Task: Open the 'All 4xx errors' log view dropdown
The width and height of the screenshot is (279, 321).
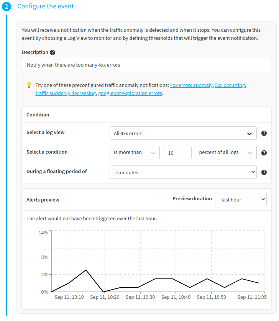Action: pos(183,133)
